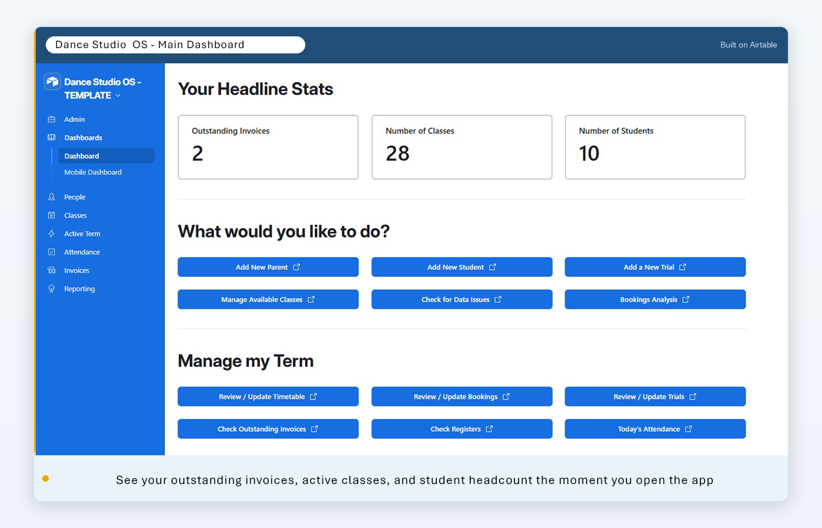The width and height of the screenshot is (822, 528).
Task: Click external-link icon on Manage Available Classes
Action: pyautogui.click(x=311, y=299)
